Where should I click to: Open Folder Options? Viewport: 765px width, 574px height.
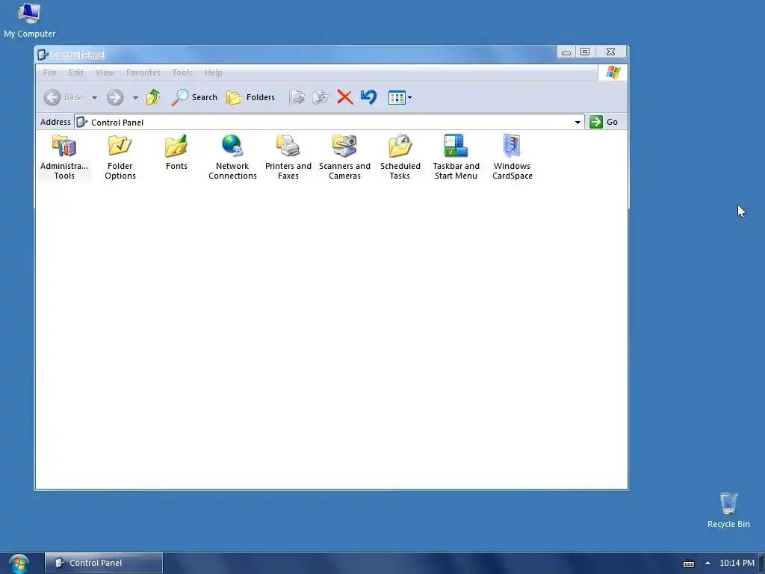[120, 157]
